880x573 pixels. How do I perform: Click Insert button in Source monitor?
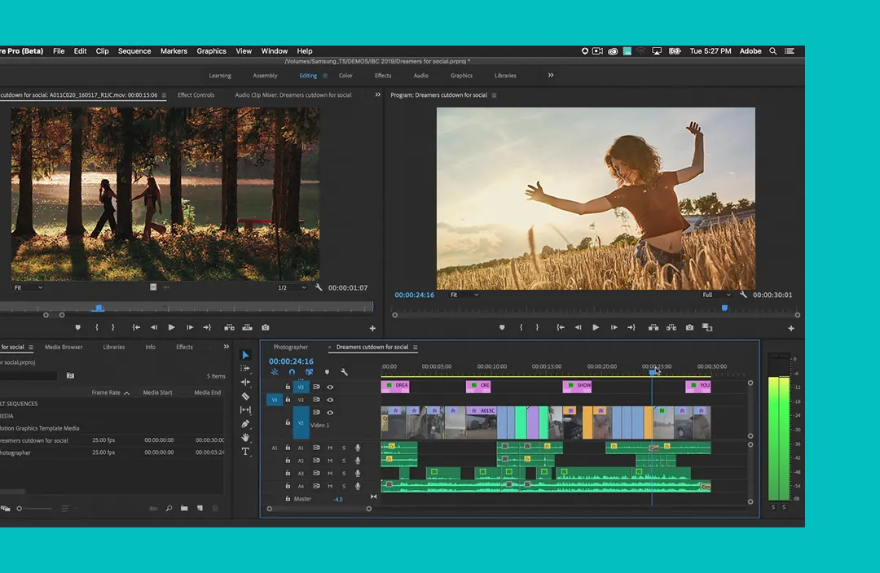[x=229, y=327]
